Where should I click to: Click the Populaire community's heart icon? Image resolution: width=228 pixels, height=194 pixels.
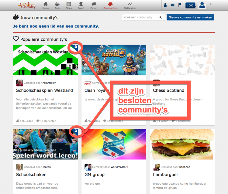point(16,39)
